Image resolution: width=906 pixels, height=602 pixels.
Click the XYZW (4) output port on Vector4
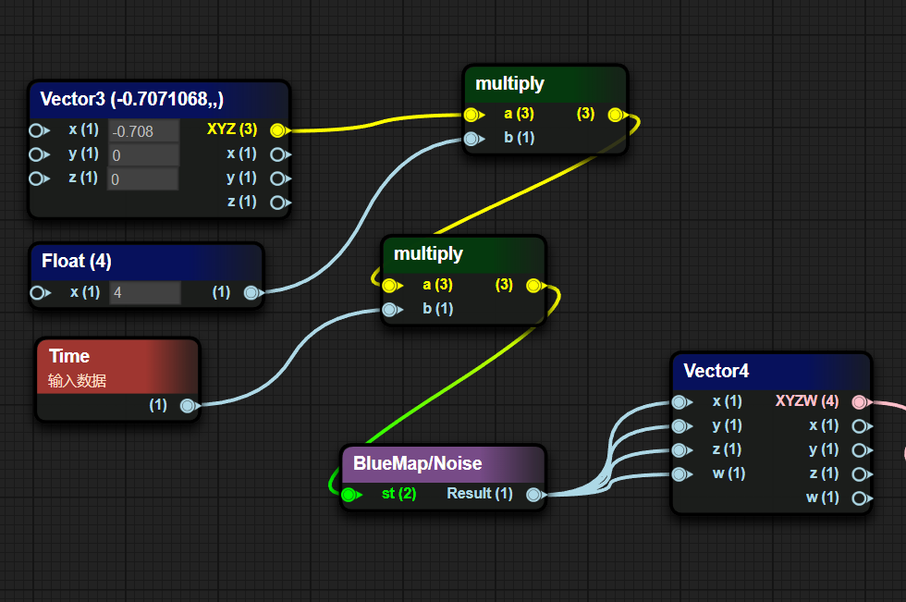(x=859, y=402)
